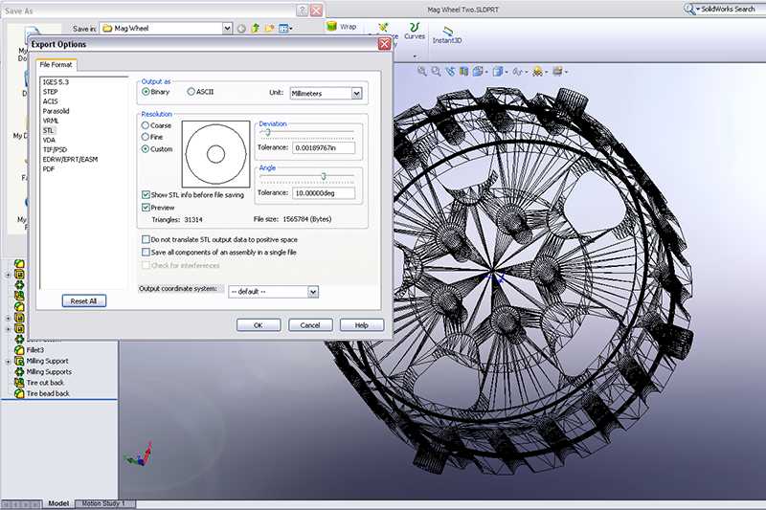Image resolution: width=766 pixels, height=510 pixels.
Task: Click the Tire cut back feature icon
Action: click(x=19, y=383)
